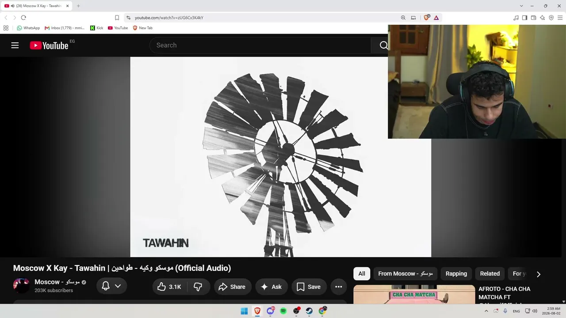Click the install app icon in address bar

(x=413, y=18)
